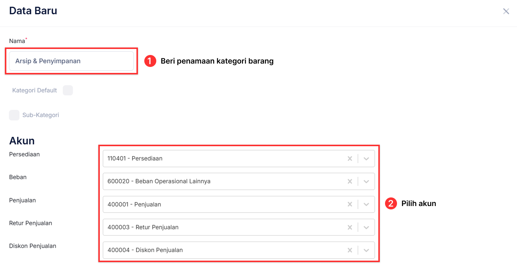517x264 pixels.
Task: Enable the Kategori Default toggle
Action: coord(68,90)
